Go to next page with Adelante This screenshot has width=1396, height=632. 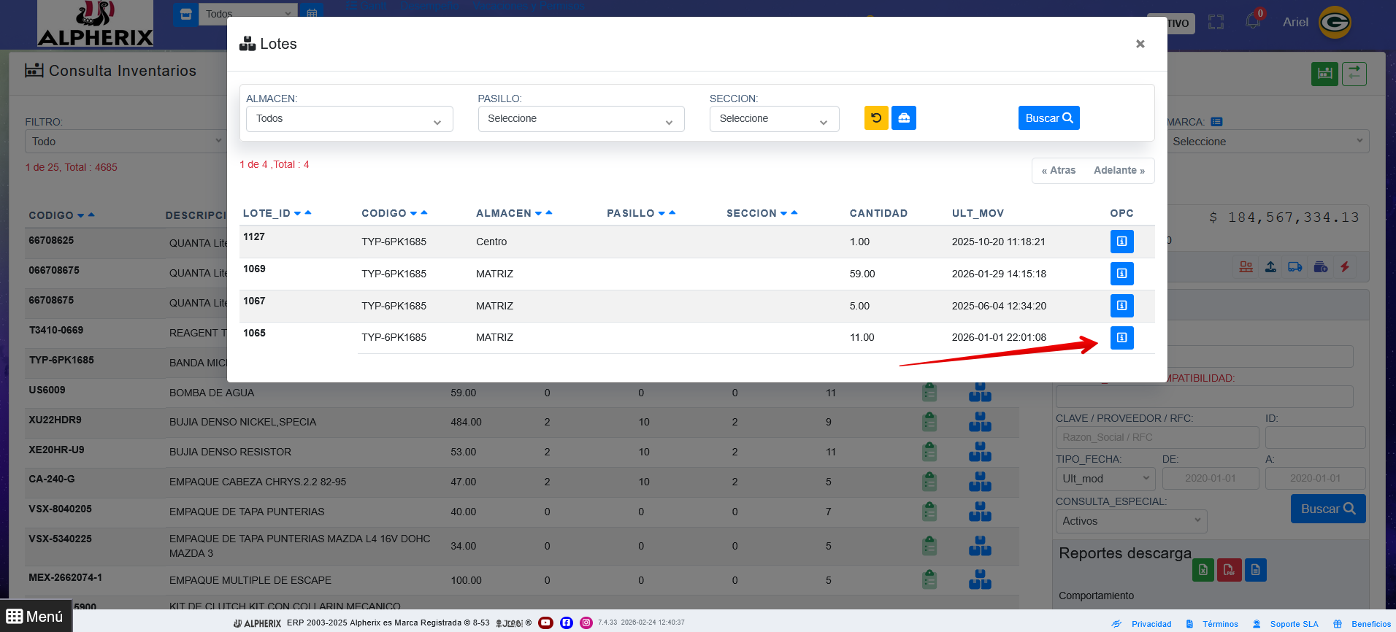pyautogui.click(x=1119, y=171)
